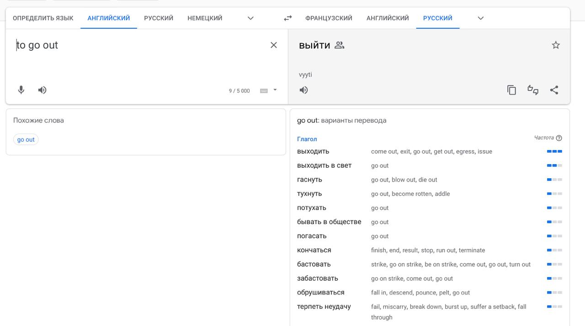Screen dimensions: 585x326
Task: Set target language to ФРАНЦУЗСКИЙ
Action: coord(329,18)
